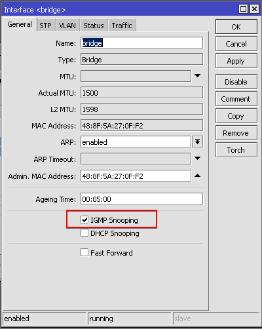Open the Status tab
This screenshot has height=329, width=262.
[x=94, y=26]
